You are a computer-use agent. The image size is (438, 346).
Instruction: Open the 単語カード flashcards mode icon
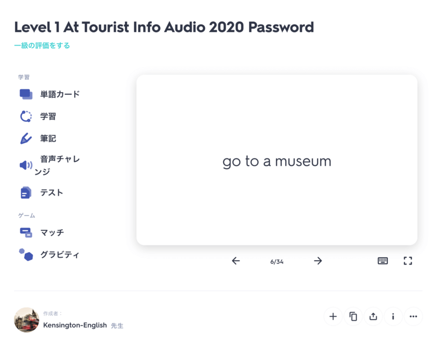(26, 94)
